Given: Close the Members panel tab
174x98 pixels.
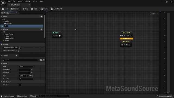Looking at the screenshot, I should click(x=17, y=13).
